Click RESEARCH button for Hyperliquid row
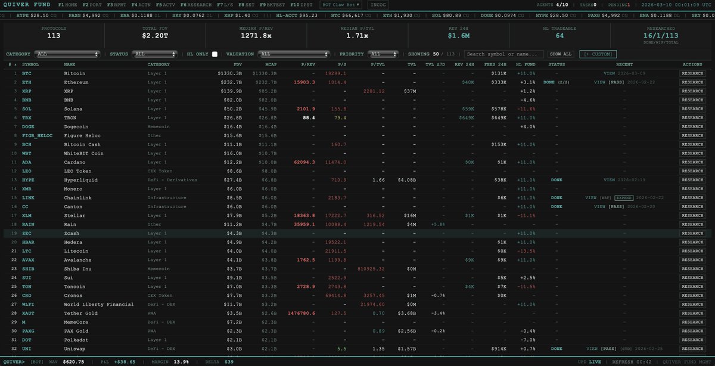Image resolution: width=715 pixels, height=366 pixels. coord(693,179)
